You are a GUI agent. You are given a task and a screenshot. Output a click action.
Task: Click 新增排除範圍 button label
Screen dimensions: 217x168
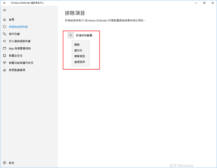84,35
